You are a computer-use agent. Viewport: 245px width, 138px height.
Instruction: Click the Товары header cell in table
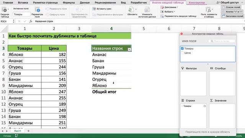click(x=24, y=48)
